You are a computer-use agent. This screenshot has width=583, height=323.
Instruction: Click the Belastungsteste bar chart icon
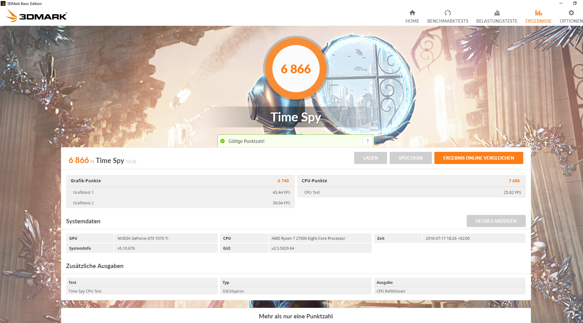pos(497,13)
